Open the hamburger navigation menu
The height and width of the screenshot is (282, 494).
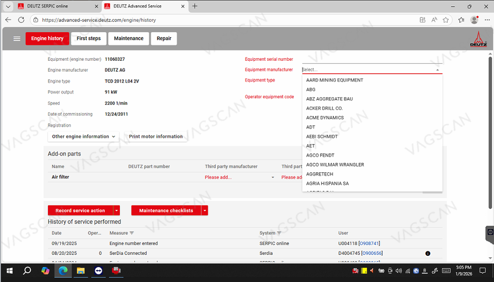(17, 39)
